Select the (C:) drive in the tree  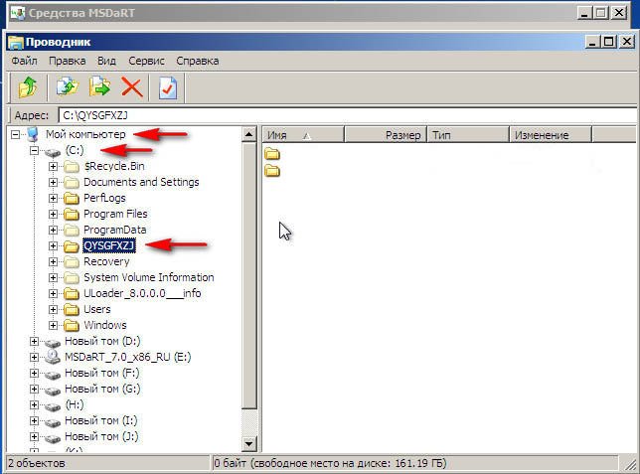click(75, 151)
